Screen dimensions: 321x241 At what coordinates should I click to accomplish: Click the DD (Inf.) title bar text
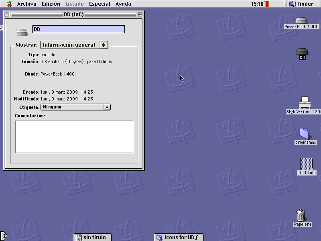point(74,14)
